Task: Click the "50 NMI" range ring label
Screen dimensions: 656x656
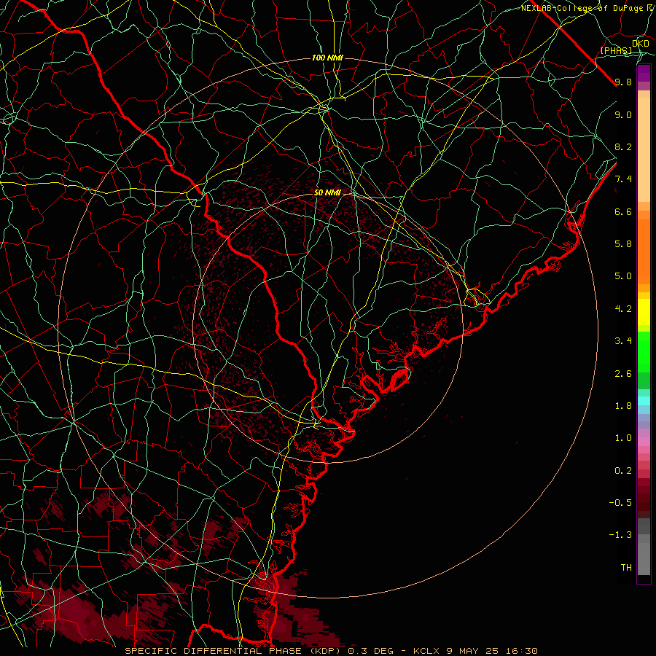Action: pyautogui.click(x=327, y=192)
